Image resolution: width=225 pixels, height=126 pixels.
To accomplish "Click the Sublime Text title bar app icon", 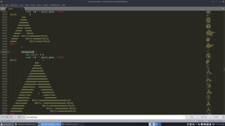I will (x=1, y=1).
